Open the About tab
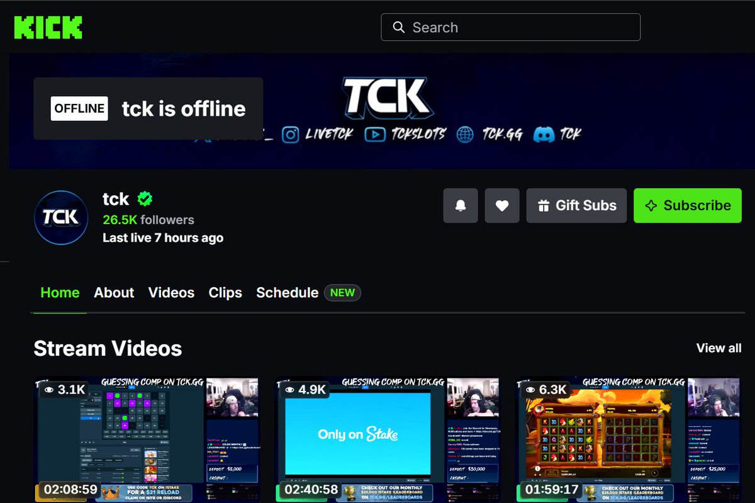The width and height of the screenshot is (755, 503). click(x=114, y=293)
